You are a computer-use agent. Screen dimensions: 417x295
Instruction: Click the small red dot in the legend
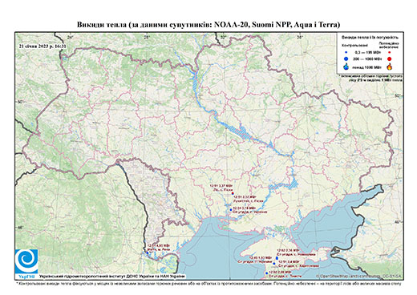click(389, 53)
